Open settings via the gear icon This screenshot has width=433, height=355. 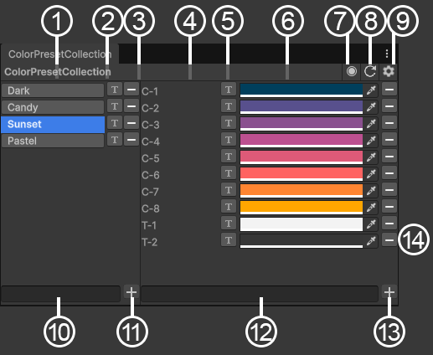click(x=389, y=71)
